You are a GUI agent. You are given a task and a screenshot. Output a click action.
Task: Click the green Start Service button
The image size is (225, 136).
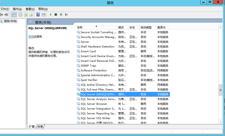point(51,15)
